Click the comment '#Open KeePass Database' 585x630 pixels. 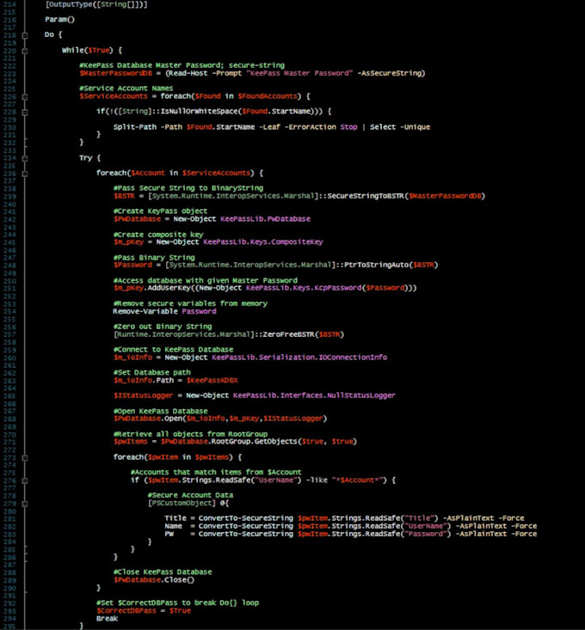(160, 411)
